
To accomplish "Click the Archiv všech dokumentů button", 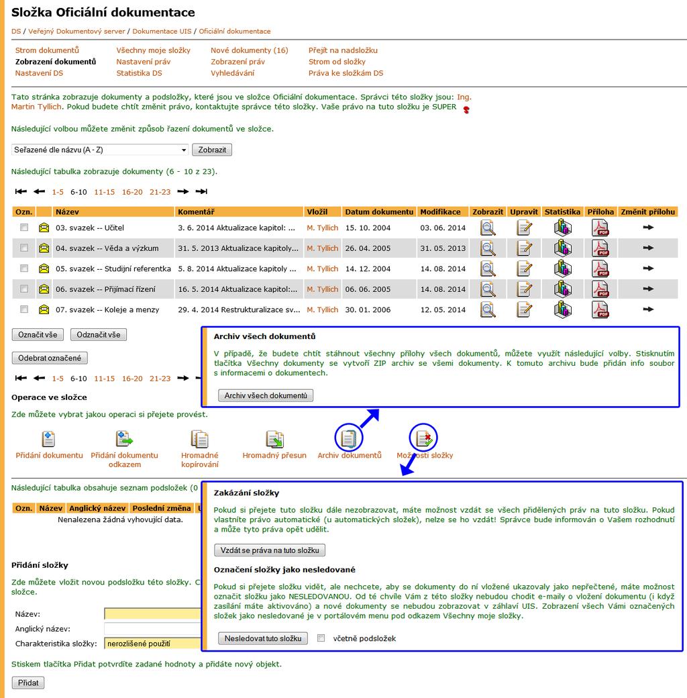I will coord(266,395).
